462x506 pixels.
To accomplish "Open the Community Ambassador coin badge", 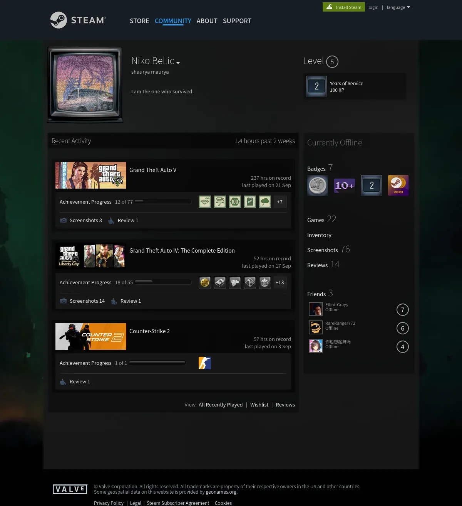I will [318, 186].
